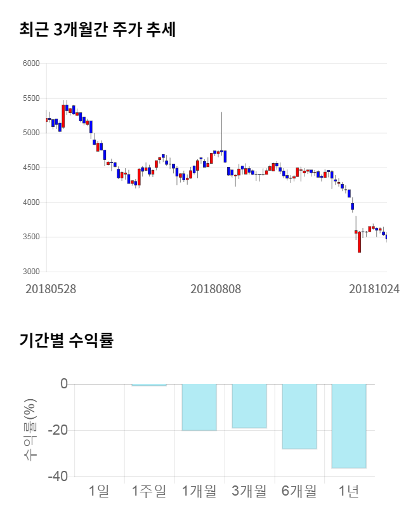The width and height of the screenshot is (406, 514).
Task: Click the '최근 3개월간 주가 추세' chart title
Action: [x=98, y=30]
